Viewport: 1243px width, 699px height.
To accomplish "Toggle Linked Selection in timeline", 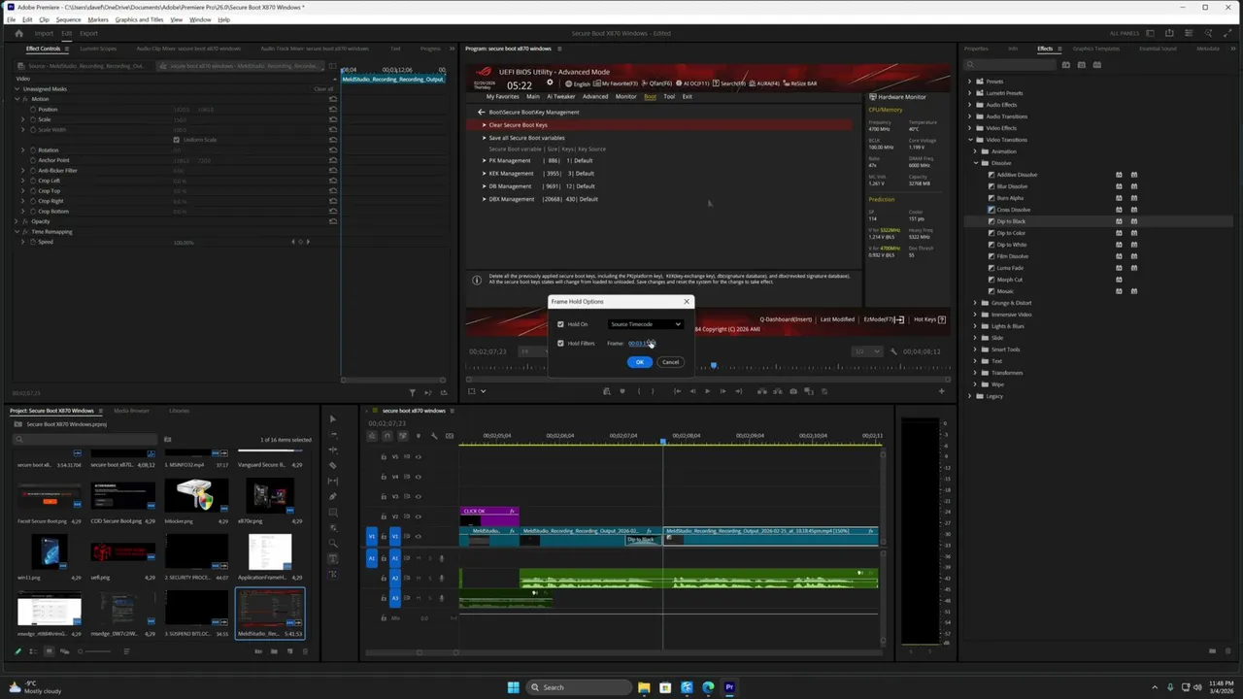I will coord(403,436).
